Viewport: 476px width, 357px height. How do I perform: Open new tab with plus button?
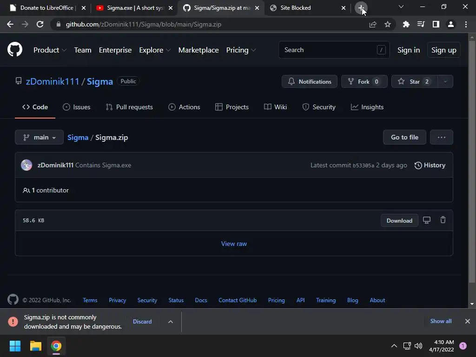tap(361, 8)
